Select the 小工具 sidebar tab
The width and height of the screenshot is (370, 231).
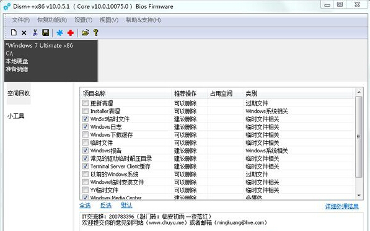pos(16,116)
